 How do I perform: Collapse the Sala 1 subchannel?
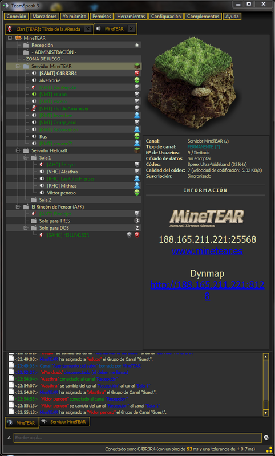click(26, 158)
